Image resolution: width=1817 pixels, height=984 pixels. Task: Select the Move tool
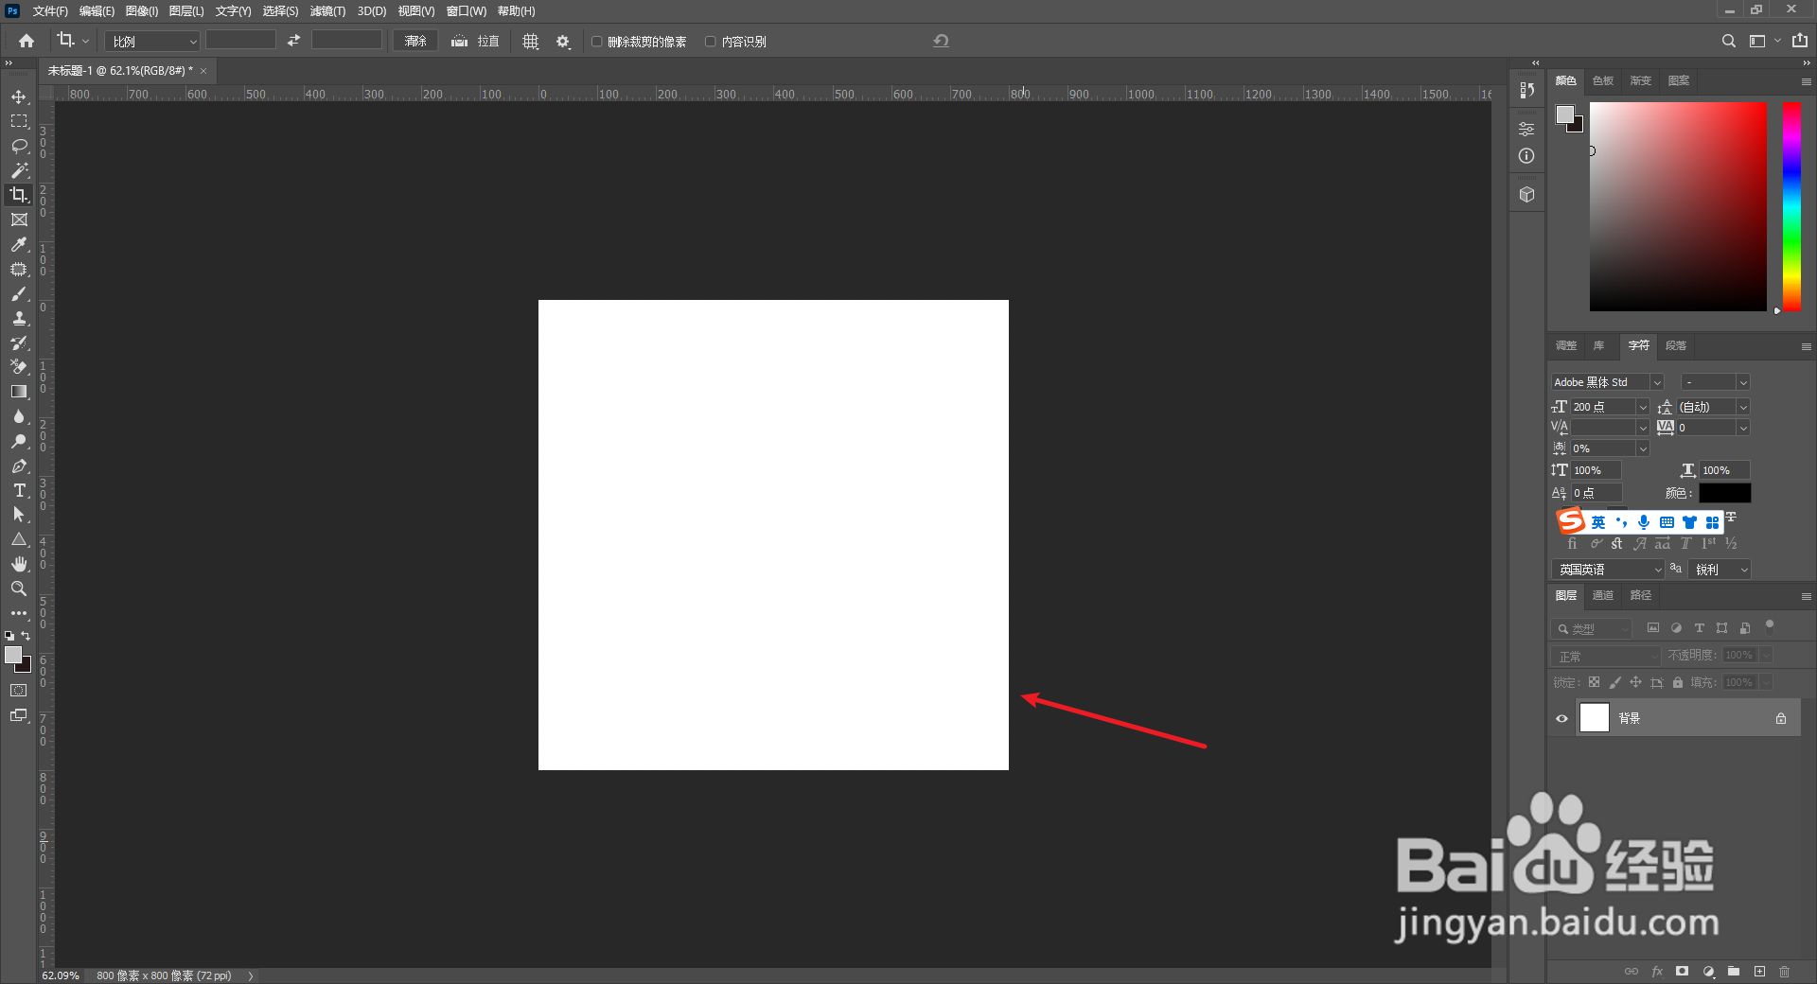click(x=19, y=97)
